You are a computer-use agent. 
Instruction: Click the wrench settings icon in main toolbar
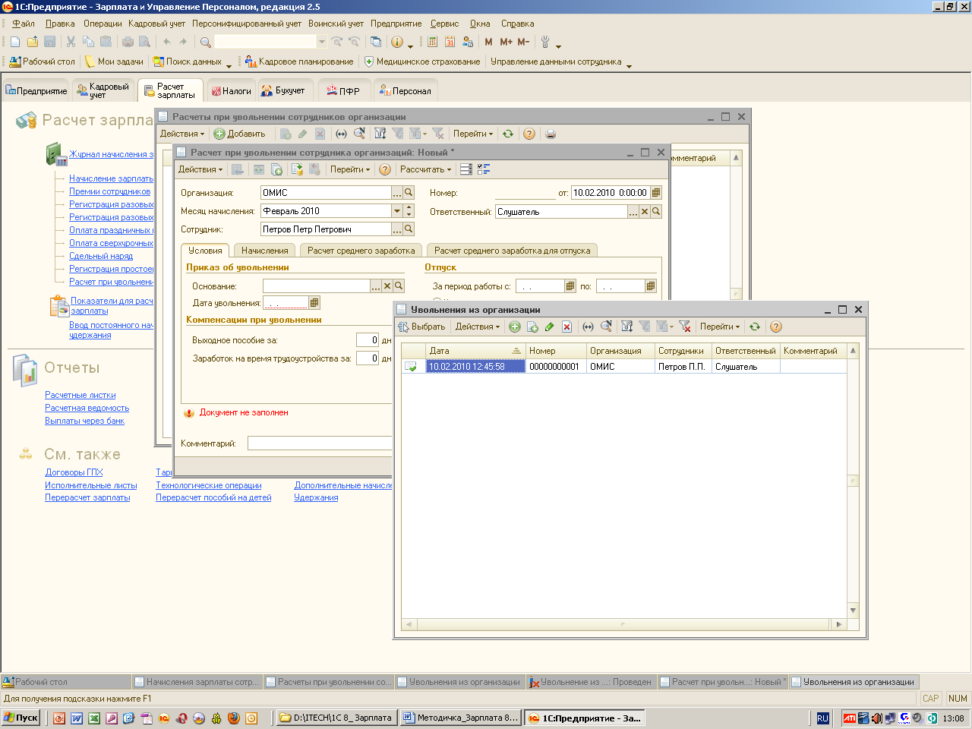[545, 42]
